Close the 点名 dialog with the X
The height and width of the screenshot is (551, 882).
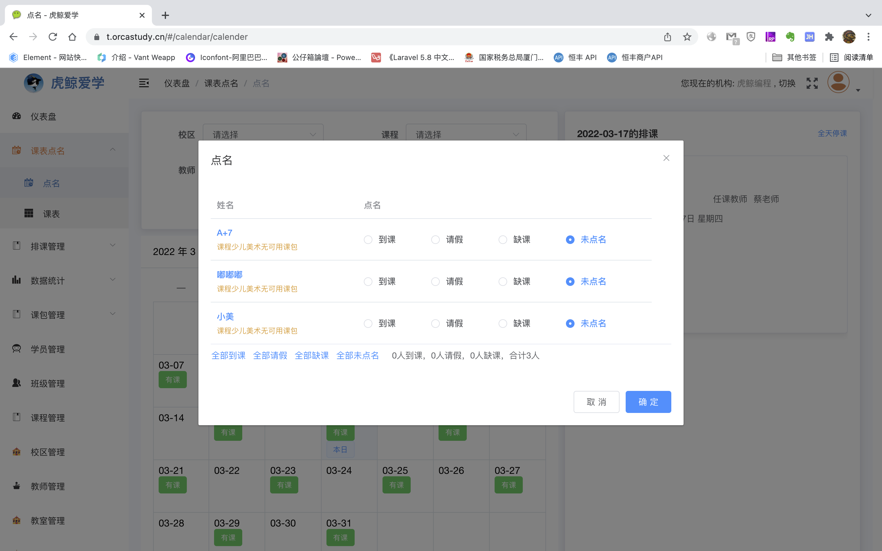(666, 158)
